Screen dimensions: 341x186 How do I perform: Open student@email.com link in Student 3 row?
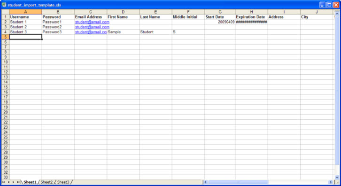(x=91, y=32)
